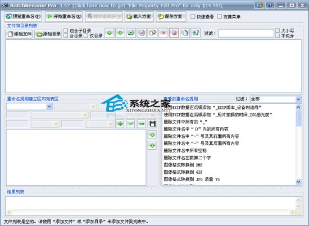Select rule 图像格式转换到 GIF
Viewport: 309px width, 226px height.
[183, 172]
